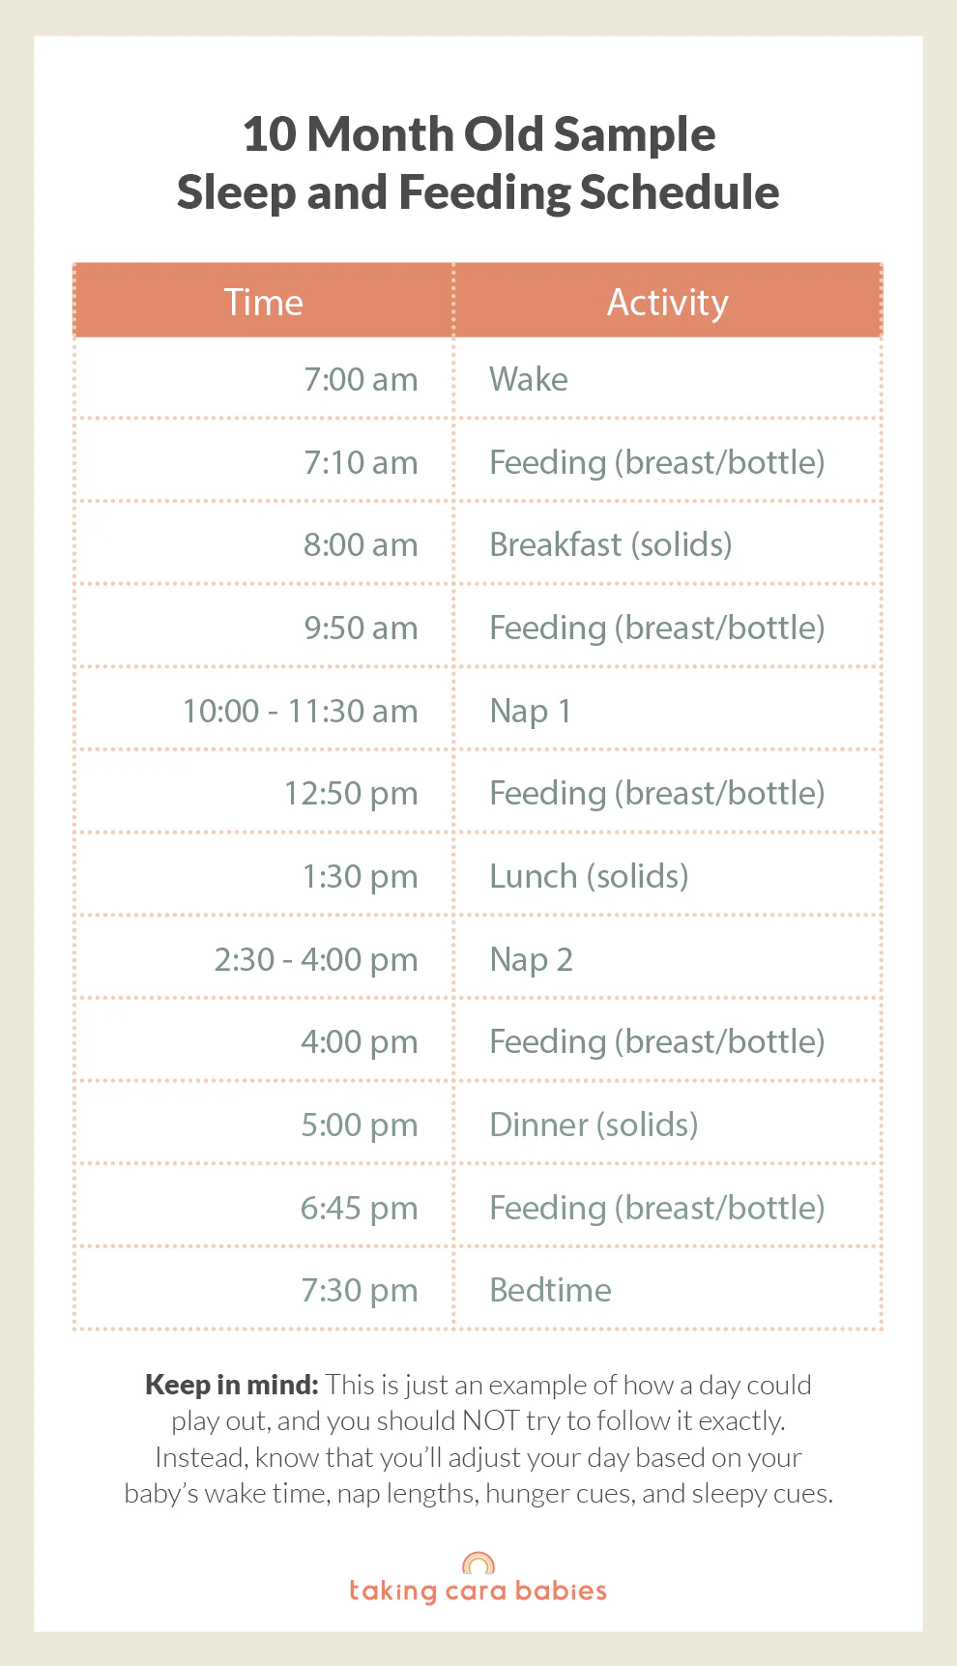The image size is (957, 1666).
Task: Select the Lunch (solids) entry
Action: pos(589,876)
